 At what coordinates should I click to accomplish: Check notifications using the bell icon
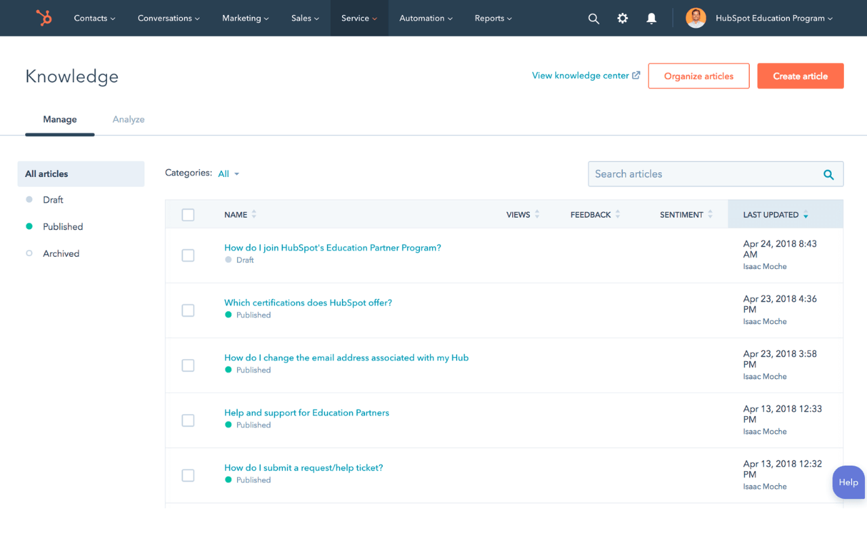tap(651, 18)
